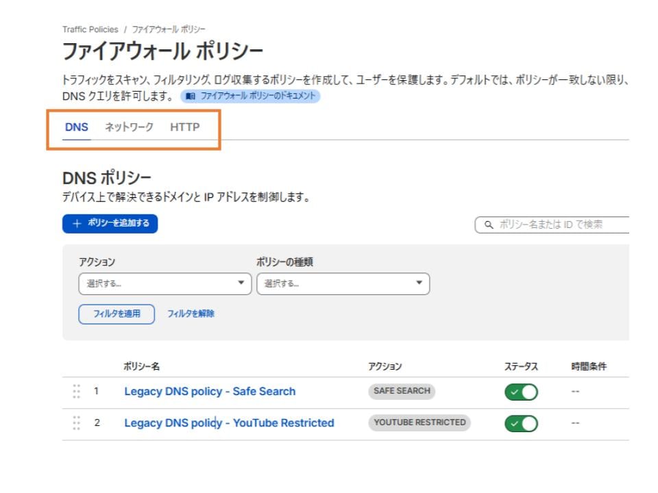Click the policy name or ID search field

click(559, 225)
